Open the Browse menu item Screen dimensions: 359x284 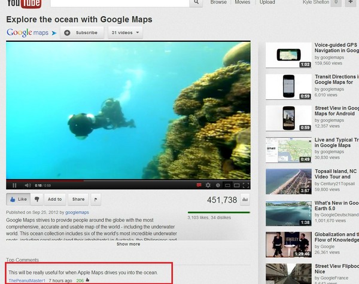[218, 2]
